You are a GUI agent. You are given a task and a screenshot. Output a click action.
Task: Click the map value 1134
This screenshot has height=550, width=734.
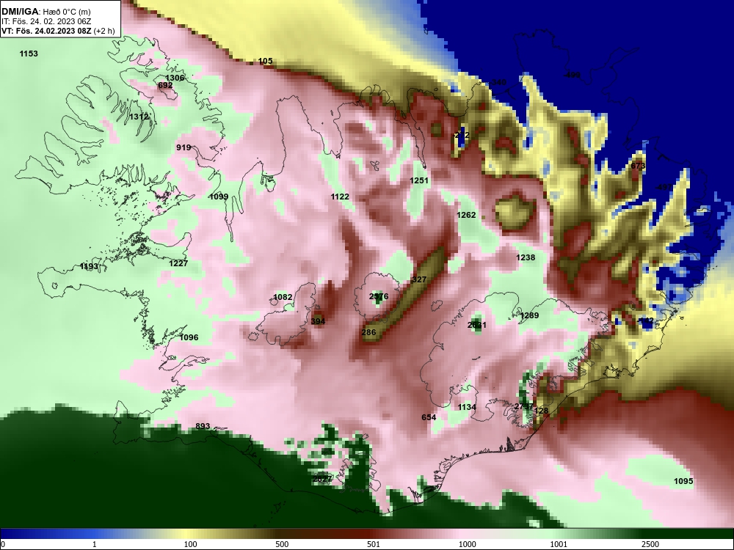[x=467, y=407]
